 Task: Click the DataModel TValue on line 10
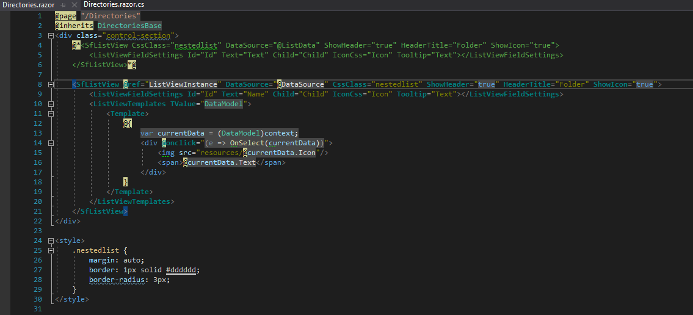[x=223, y=104]
